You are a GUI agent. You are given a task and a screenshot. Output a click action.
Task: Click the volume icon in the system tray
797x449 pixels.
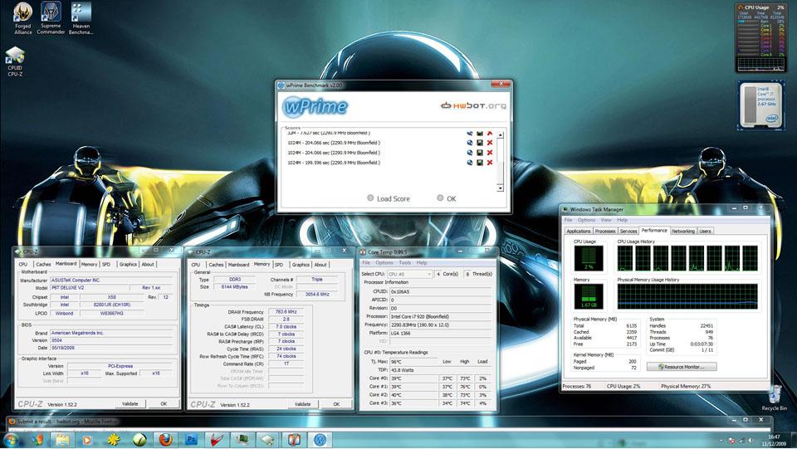[751, 441]
